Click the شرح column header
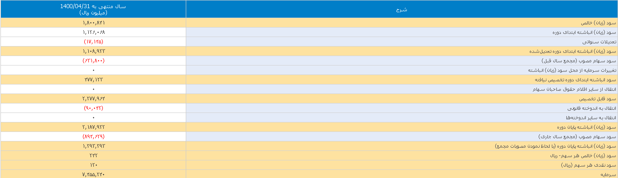 [401, 9]
